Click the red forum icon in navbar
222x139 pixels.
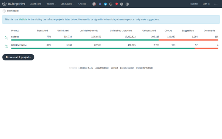(x=94, y=4)
